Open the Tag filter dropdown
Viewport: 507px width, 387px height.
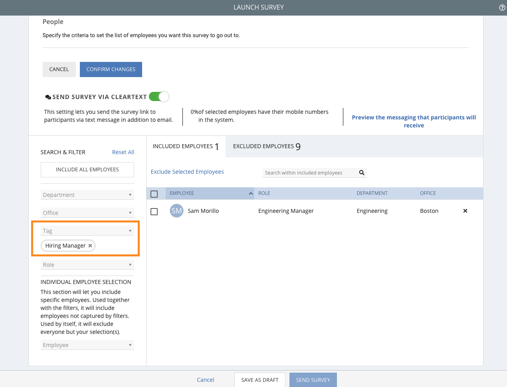[87, 231]
